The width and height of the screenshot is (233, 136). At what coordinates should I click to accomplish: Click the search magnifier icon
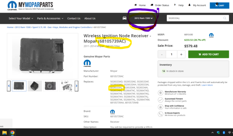(225, 18)
